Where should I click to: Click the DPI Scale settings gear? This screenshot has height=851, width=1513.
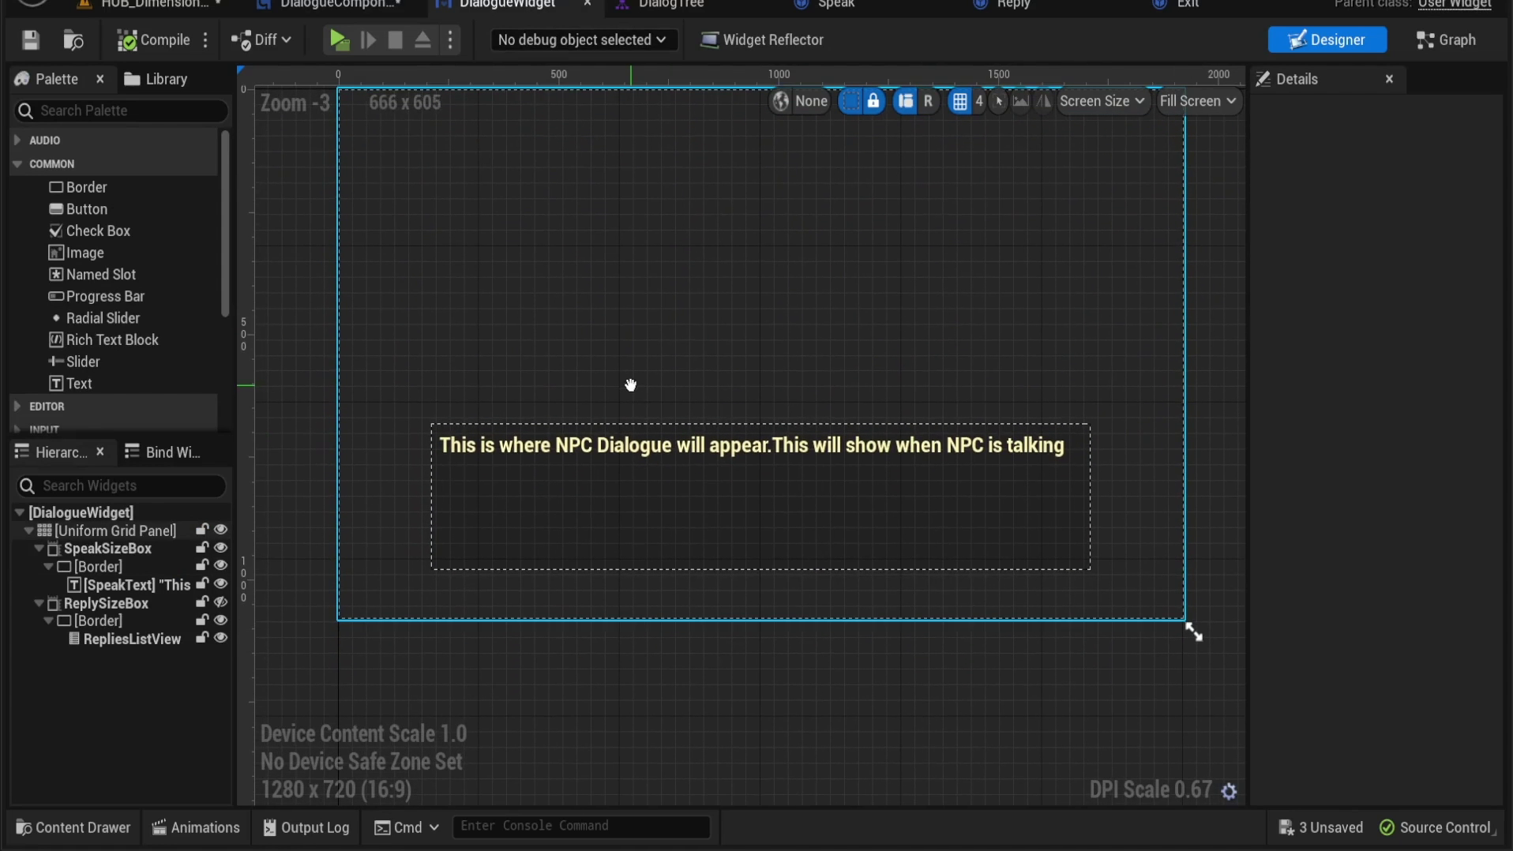(1229, 791)
